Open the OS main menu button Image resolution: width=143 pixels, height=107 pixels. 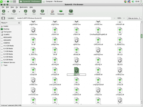tap(3, 1)
